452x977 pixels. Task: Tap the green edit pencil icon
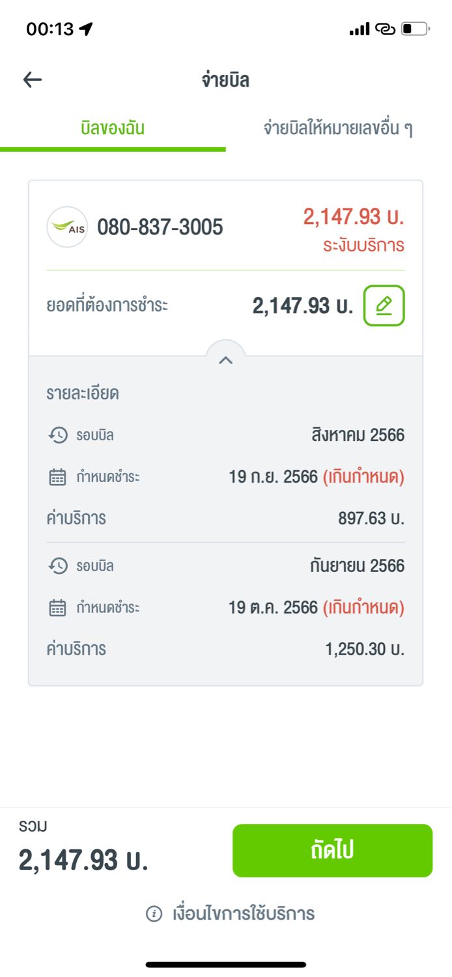[384, 305]
